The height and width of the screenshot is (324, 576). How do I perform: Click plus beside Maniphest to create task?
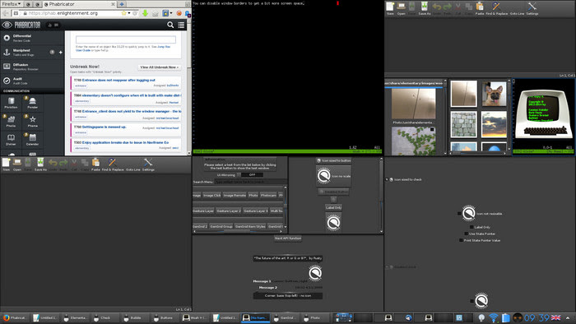click(61, 53)
